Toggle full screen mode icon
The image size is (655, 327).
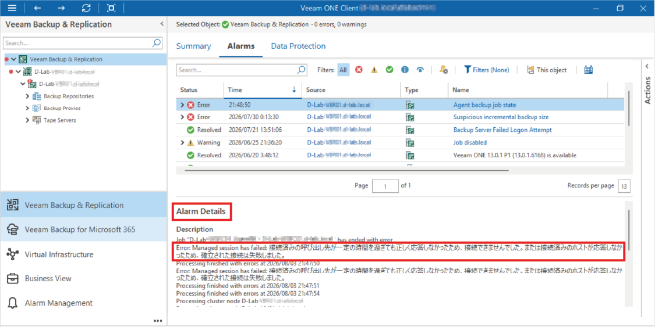(x=111, y=8)
